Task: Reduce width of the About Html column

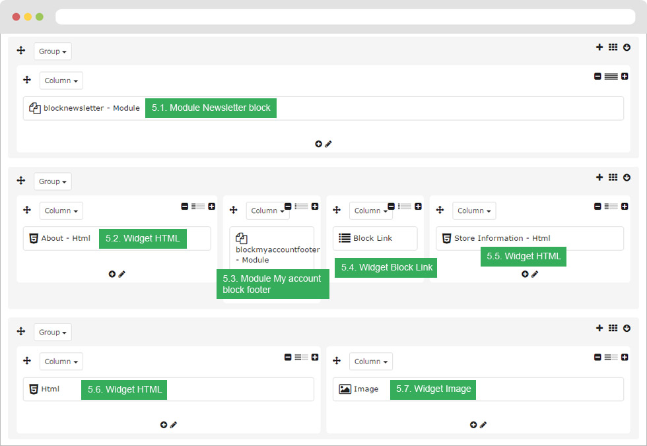Action: [185, 206]
